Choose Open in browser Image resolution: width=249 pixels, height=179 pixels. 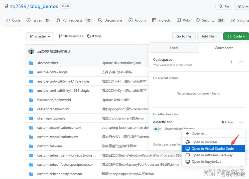coord(213,142)
